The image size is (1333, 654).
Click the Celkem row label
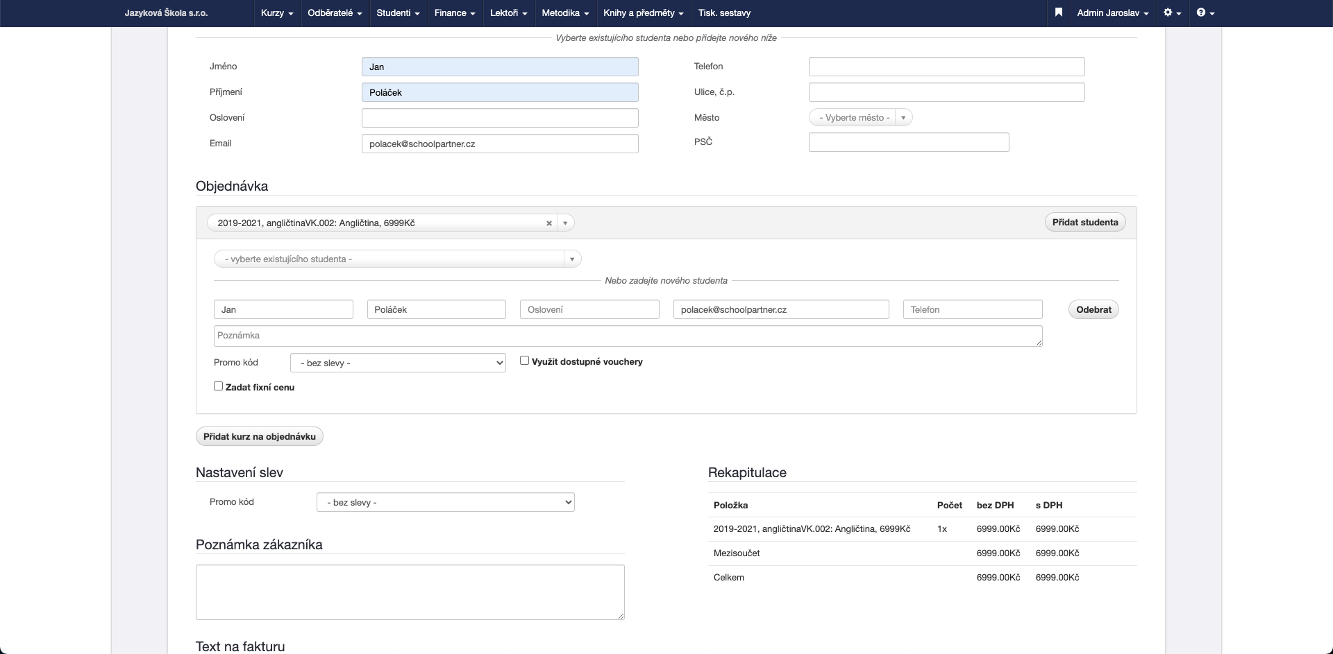point(729,577)
